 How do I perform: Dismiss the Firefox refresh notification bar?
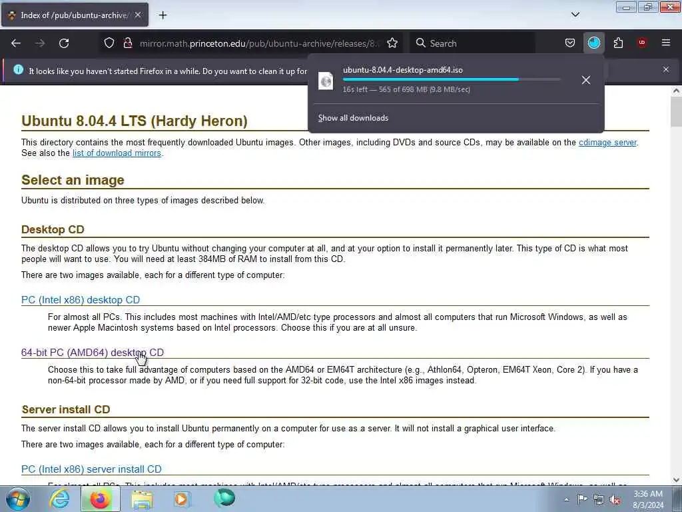pos(666,69)
